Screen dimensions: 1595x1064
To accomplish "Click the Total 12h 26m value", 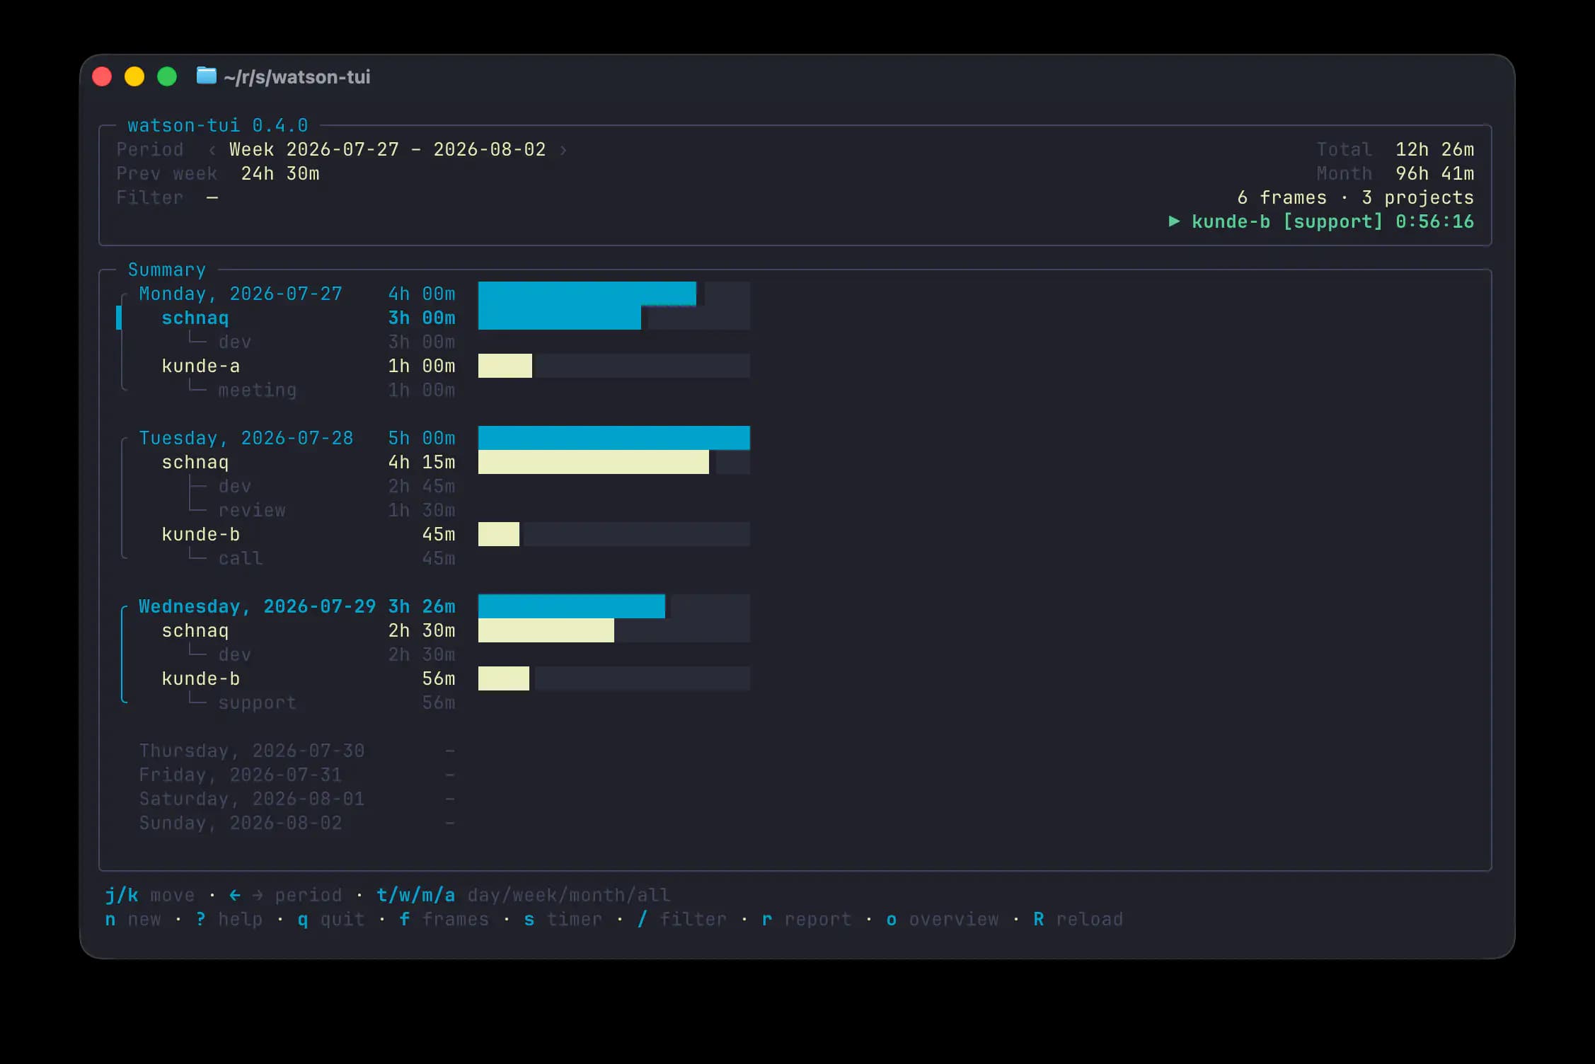I will coord(1434,149).
